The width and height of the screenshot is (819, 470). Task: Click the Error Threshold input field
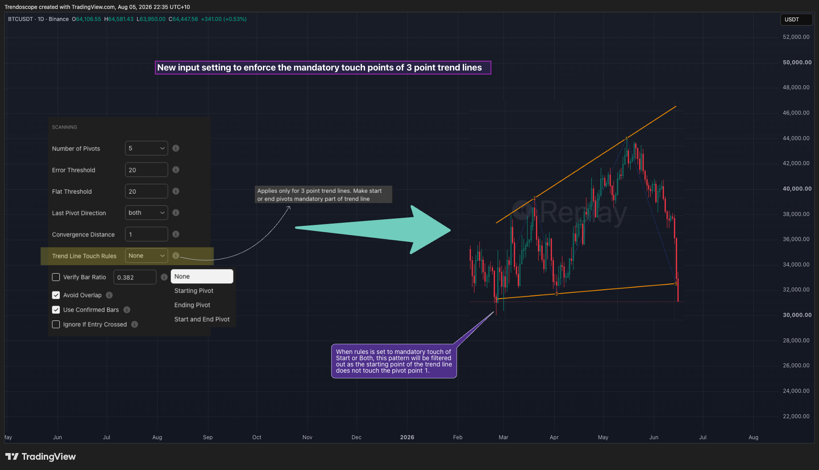pos(146,170)
